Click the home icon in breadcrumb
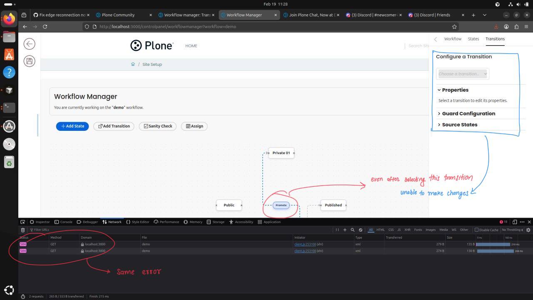Viewport: 533px width, 300px height. click(x=133, y=65)
